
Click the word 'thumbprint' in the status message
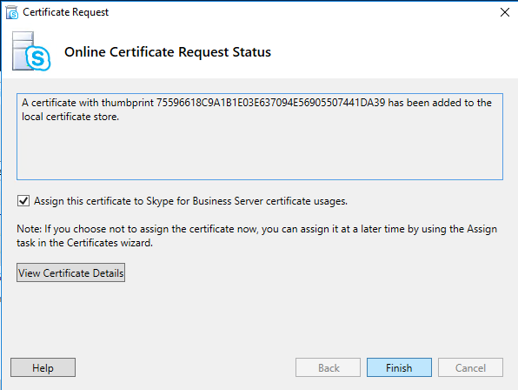click(x=127, y=103)
